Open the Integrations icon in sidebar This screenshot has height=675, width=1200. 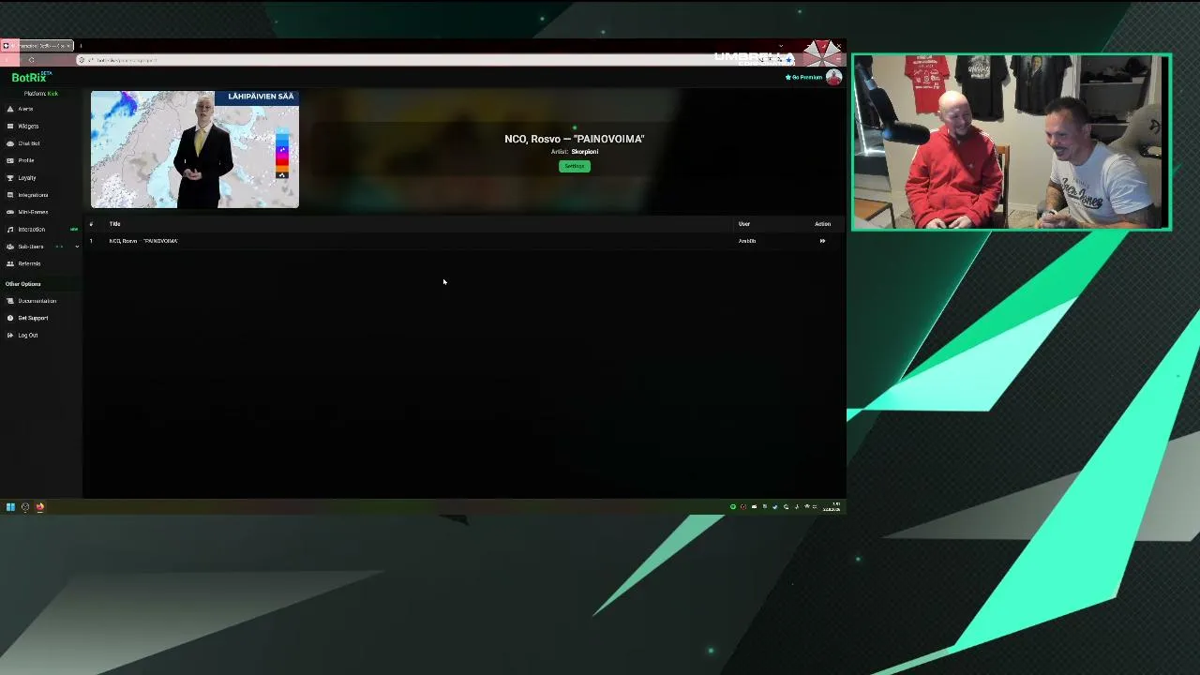(x=10, y=195)
